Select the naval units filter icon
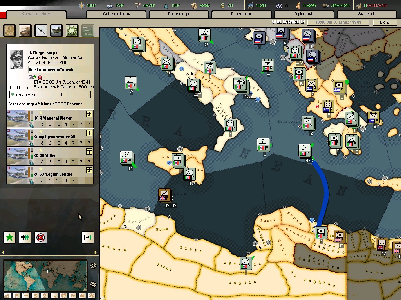Image resolution: width=401 pixels, height=300 pixels. click(x=56, y=30)
